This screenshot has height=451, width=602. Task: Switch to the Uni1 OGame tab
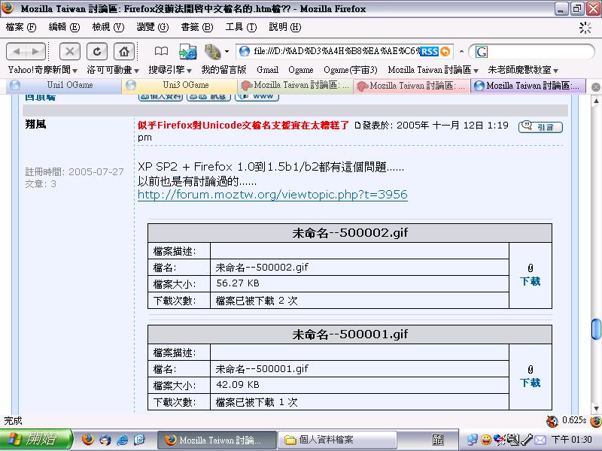pos(62,86)
